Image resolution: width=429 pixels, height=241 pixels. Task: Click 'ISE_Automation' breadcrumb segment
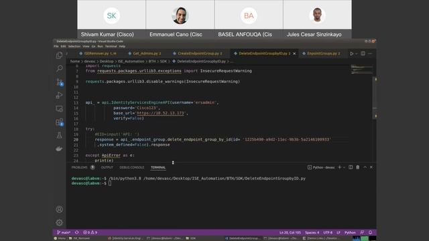(x=131, y=62)
